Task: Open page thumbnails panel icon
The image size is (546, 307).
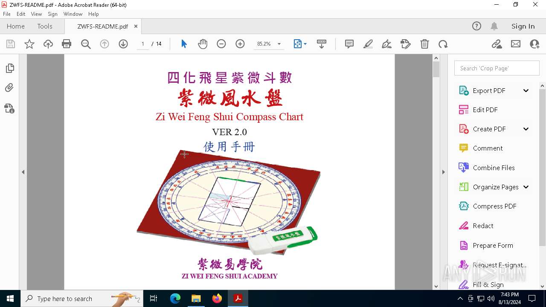Action: pos(9,68)
